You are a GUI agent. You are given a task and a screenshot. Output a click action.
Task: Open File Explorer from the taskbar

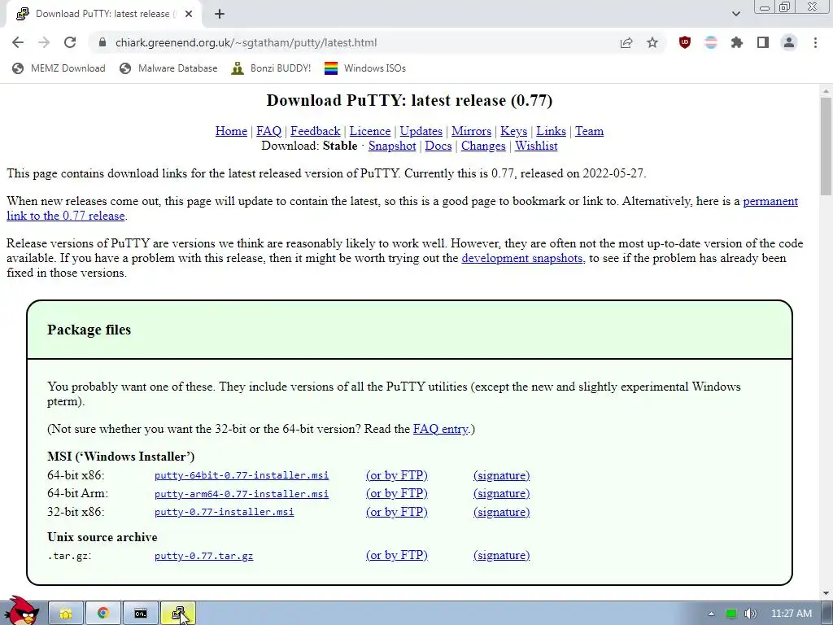coord(66,614)
